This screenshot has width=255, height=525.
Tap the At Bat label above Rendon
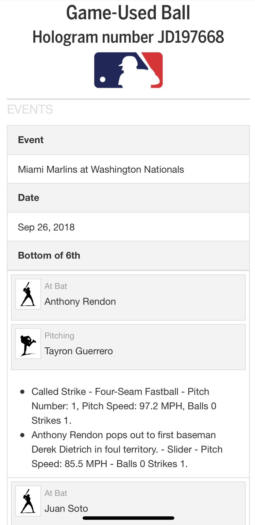coord(56,286)
